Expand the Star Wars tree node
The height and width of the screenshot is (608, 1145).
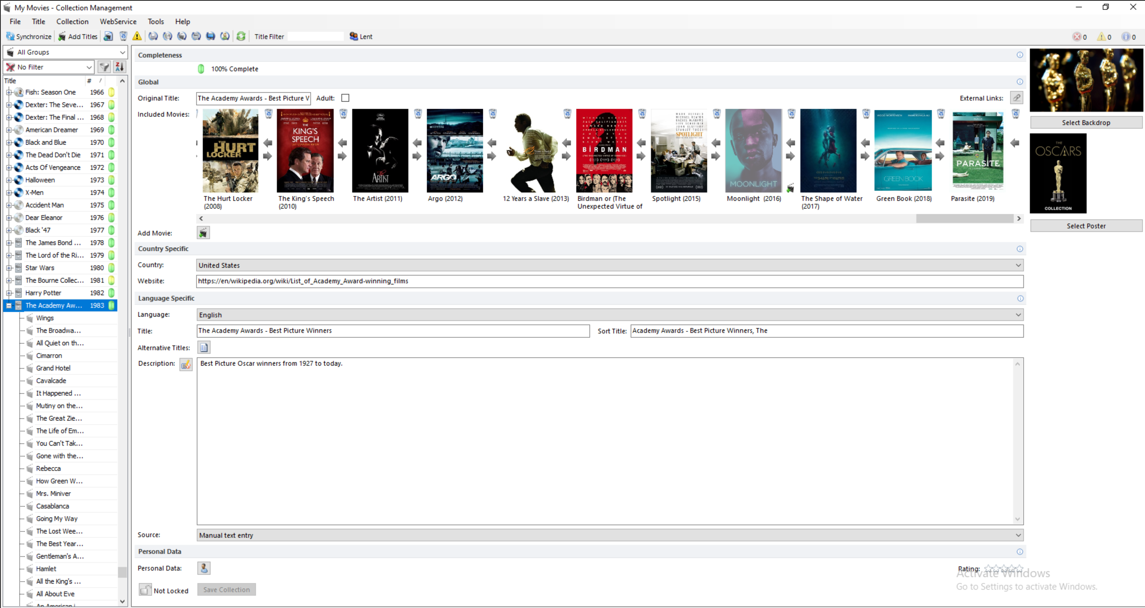point(9,268)
